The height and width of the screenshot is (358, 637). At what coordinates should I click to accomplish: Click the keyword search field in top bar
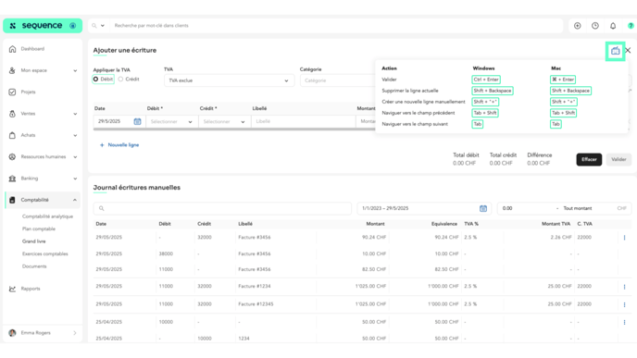[337, 26]
